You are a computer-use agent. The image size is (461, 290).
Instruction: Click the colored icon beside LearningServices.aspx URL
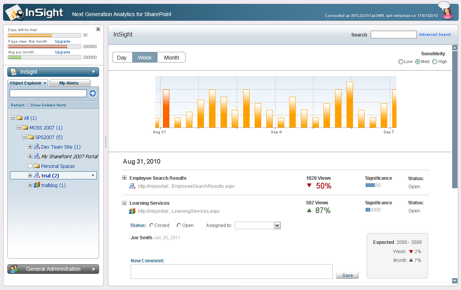[132, 211]
